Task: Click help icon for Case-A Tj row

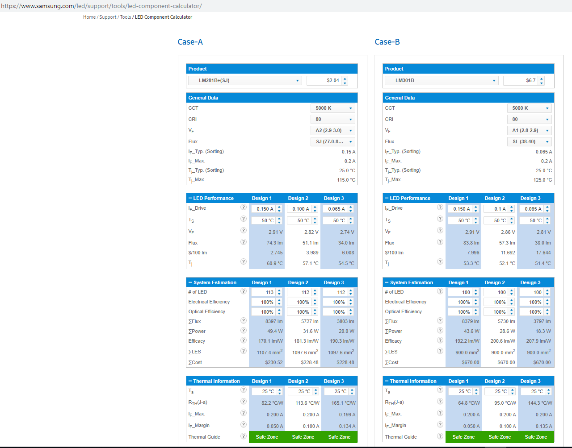Action: (244, 261)
